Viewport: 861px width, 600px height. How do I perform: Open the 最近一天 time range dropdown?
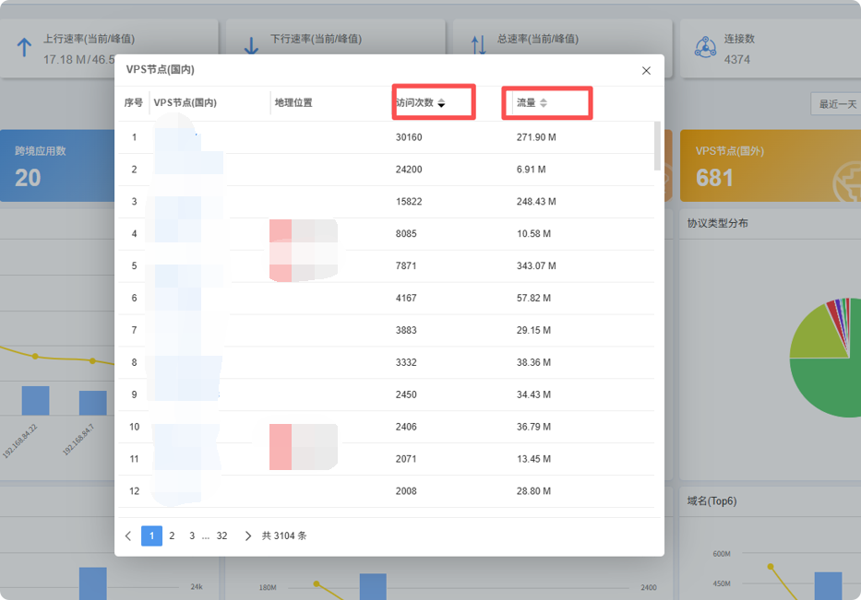tap(834, 104)
